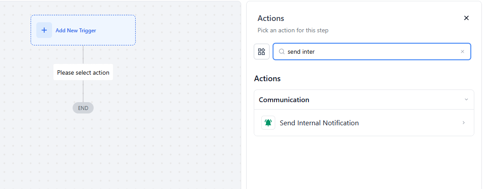
Task: Click the Pick an action subtitle text
Action: (293, 31)
